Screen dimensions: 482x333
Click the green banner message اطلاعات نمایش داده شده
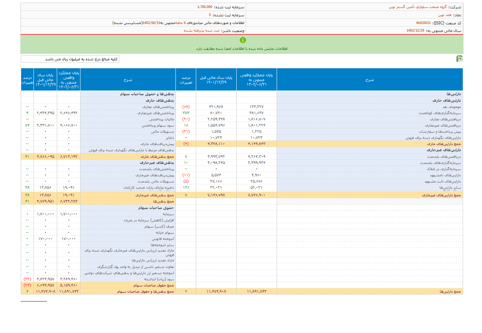[x=242, y=49]
